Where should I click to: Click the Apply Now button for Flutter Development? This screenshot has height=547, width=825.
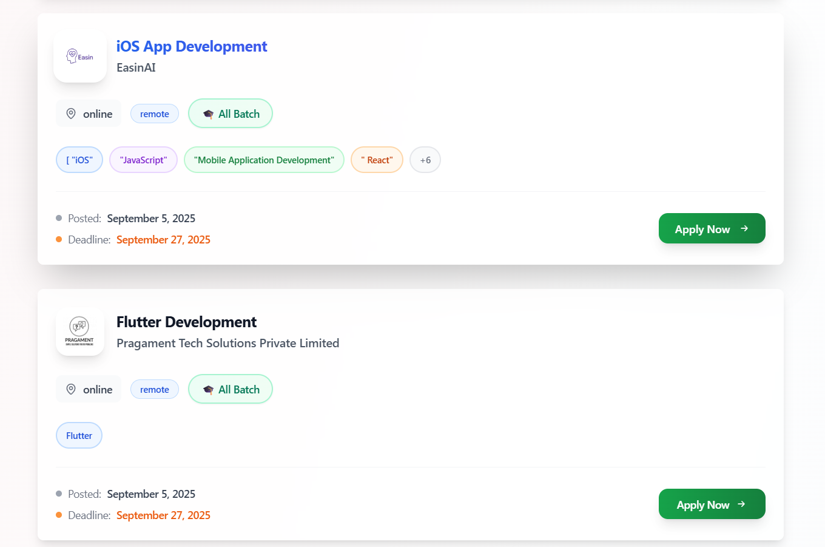(x=712, y=504)
